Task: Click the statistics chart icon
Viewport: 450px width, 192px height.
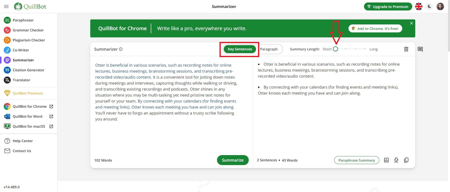Action: [386, 160]
